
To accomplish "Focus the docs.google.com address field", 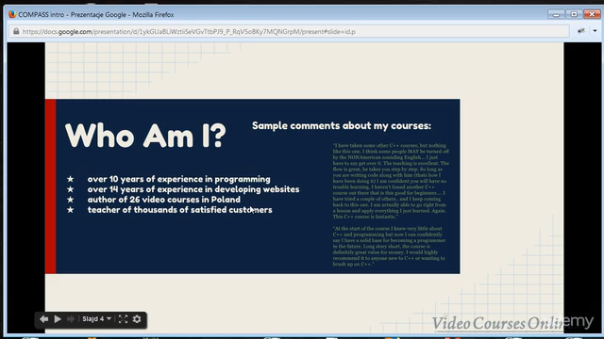I will [x=289, y=31].
